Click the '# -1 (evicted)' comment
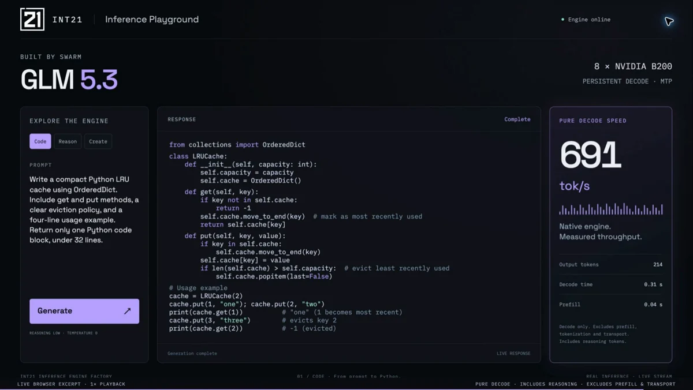The image size is (693, 390). [x=309, y=328]
